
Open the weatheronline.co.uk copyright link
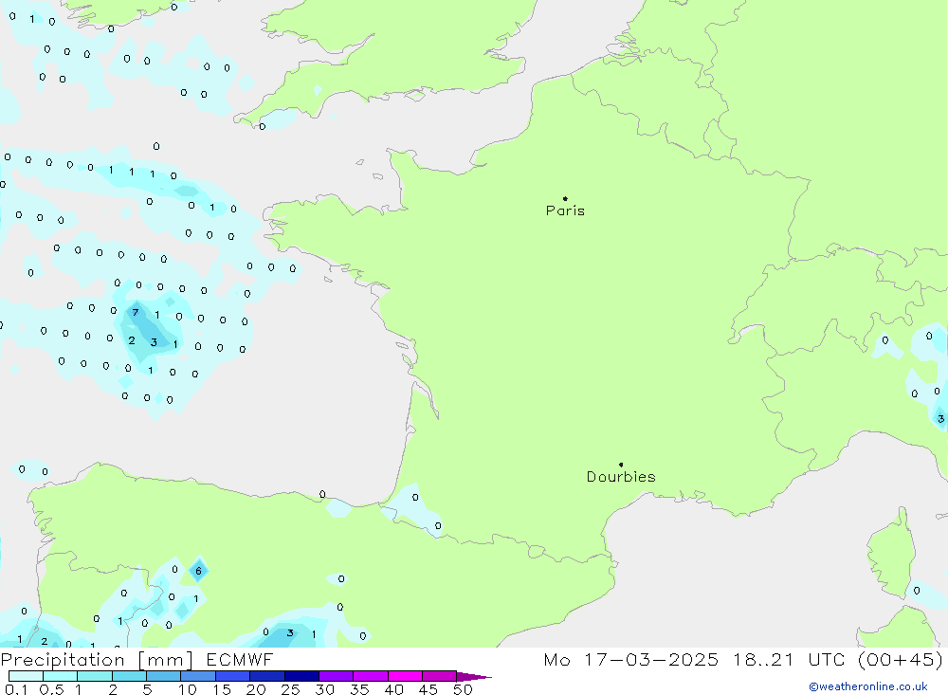pyautogui.click(x=868, y=686)
